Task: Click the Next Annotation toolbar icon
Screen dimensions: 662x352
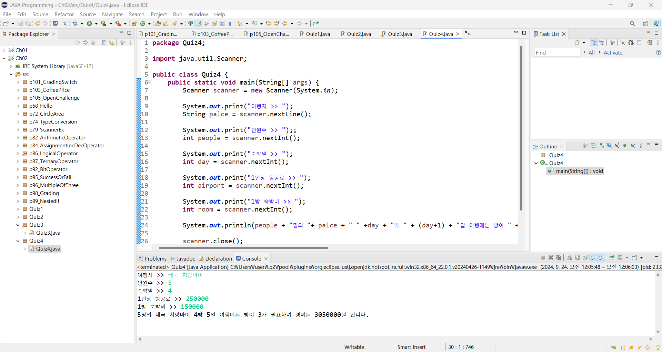Action: coord(240,23)
